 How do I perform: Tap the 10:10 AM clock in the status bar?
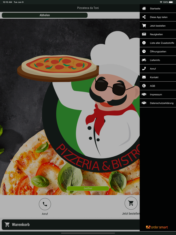coord(7,2)
